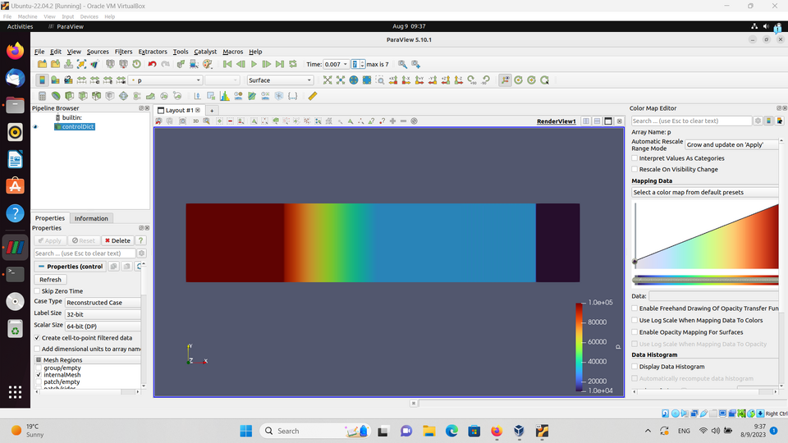Go to the last frame
Image resolution: width=788 pixels, height=443 pixels.
point(280,64)
